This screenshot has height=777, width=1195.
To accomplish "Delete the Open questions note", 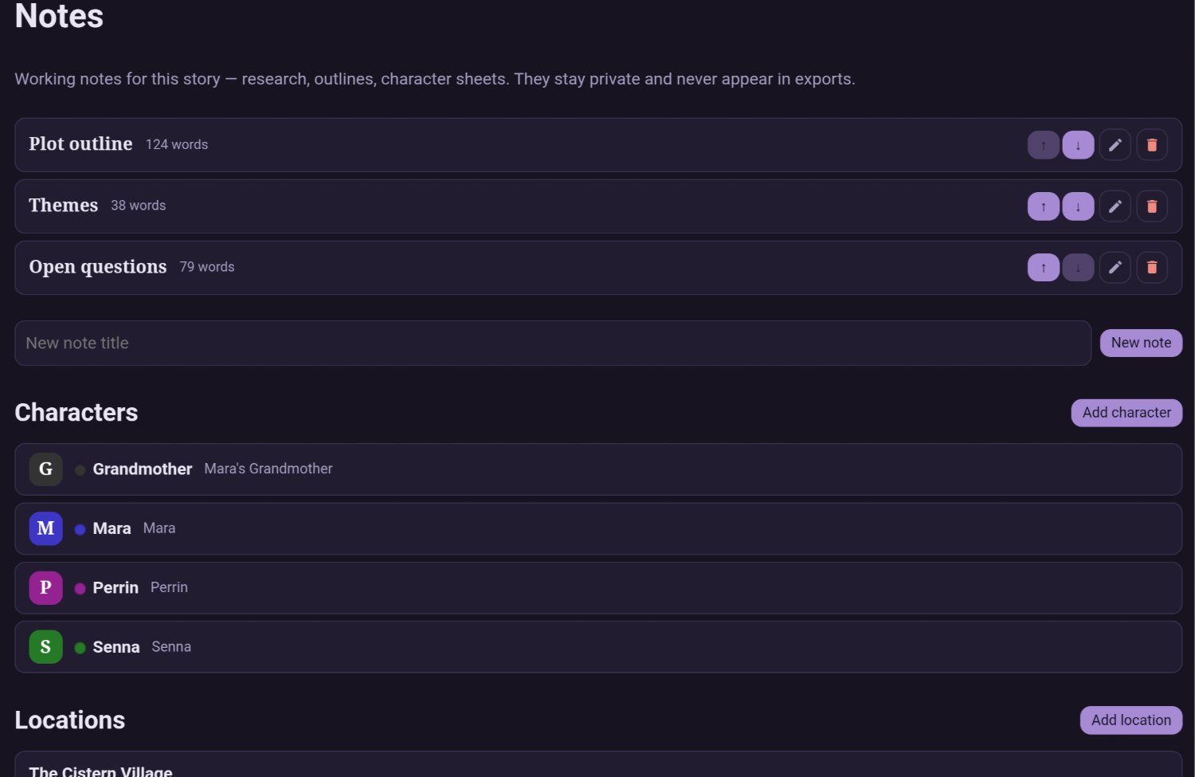I will tap(1151, 268).
